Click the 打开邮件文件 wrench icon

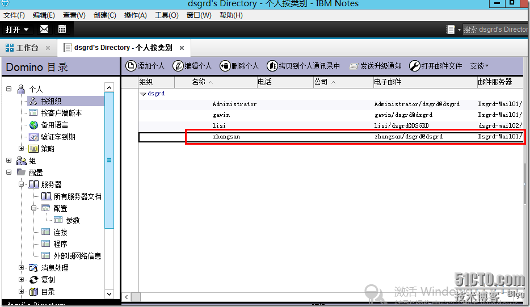(414, 66)
